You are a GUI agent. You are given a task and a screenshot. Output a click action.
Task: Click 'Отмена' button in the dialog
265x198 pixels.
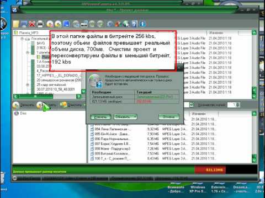tap(169, 117)
